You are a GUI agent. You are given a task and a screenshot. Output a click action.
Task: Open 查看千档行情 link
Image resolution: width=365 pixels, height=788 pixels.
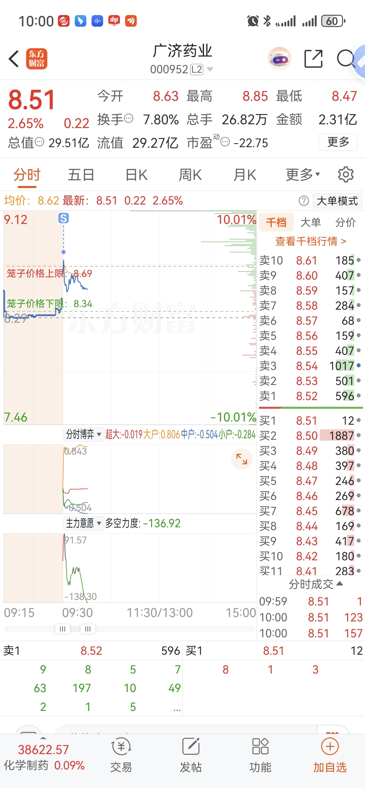pyautogui.click(x=311, y=241)
